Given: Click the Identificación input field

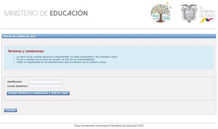Looking at the screenshot, I should pyautogui.click(x=46, y=82).
